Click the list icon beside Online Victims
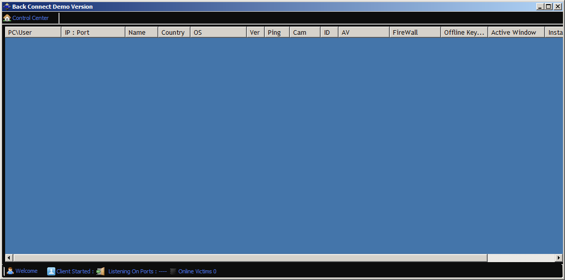 coord(173,271)
